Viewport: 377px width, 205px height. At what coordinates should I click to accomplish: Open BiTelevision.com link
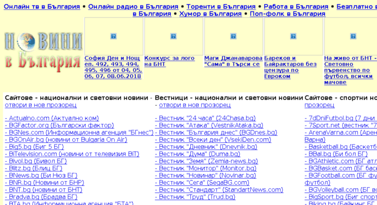point(72,154)
